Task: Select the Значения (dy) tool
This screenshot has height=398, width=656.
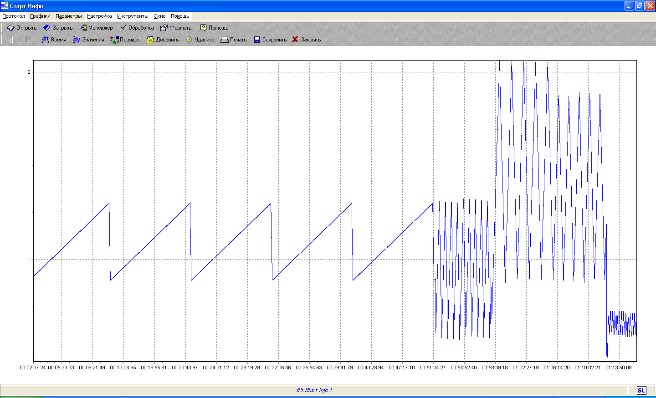Action: click(x=88, y=40)
